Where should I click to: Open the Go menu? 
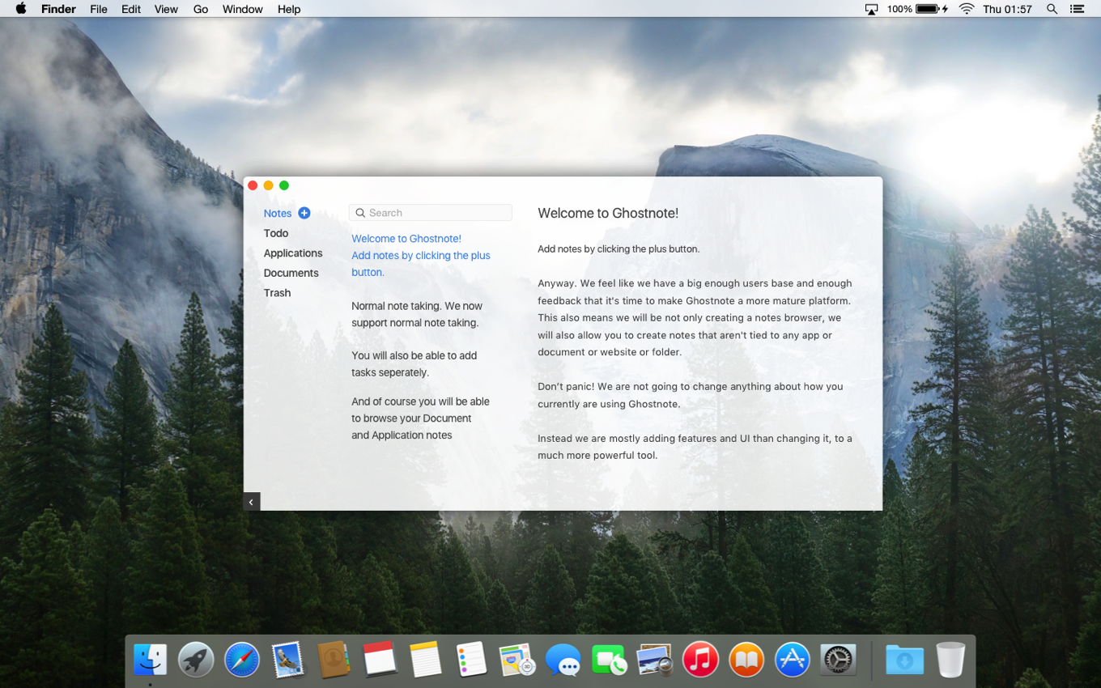pos(200,9)
